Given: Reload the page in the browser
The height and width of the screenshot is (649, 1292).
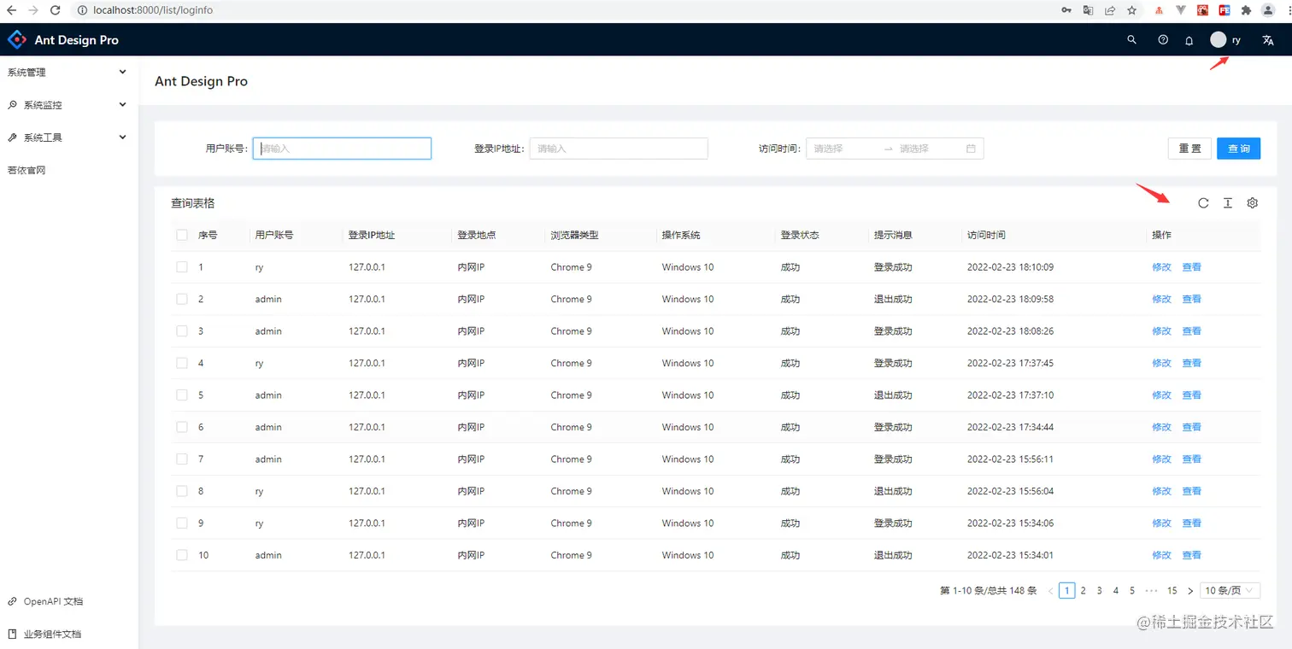Looking at the screenshot, I should pyautogui.click(x=55, y=10).
